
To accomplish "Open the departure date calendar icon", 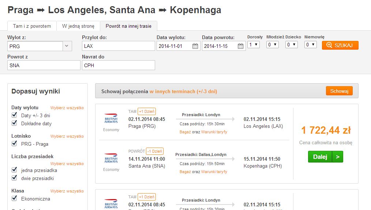I will click(195, 46).
